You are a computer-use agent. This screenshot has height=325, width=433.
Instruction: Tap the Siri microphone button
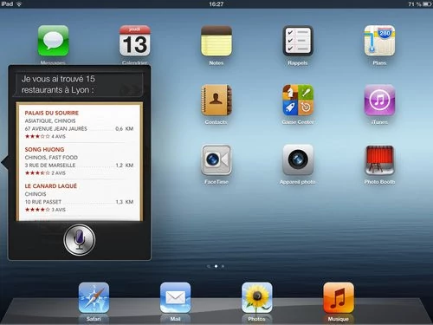[80, 240]
